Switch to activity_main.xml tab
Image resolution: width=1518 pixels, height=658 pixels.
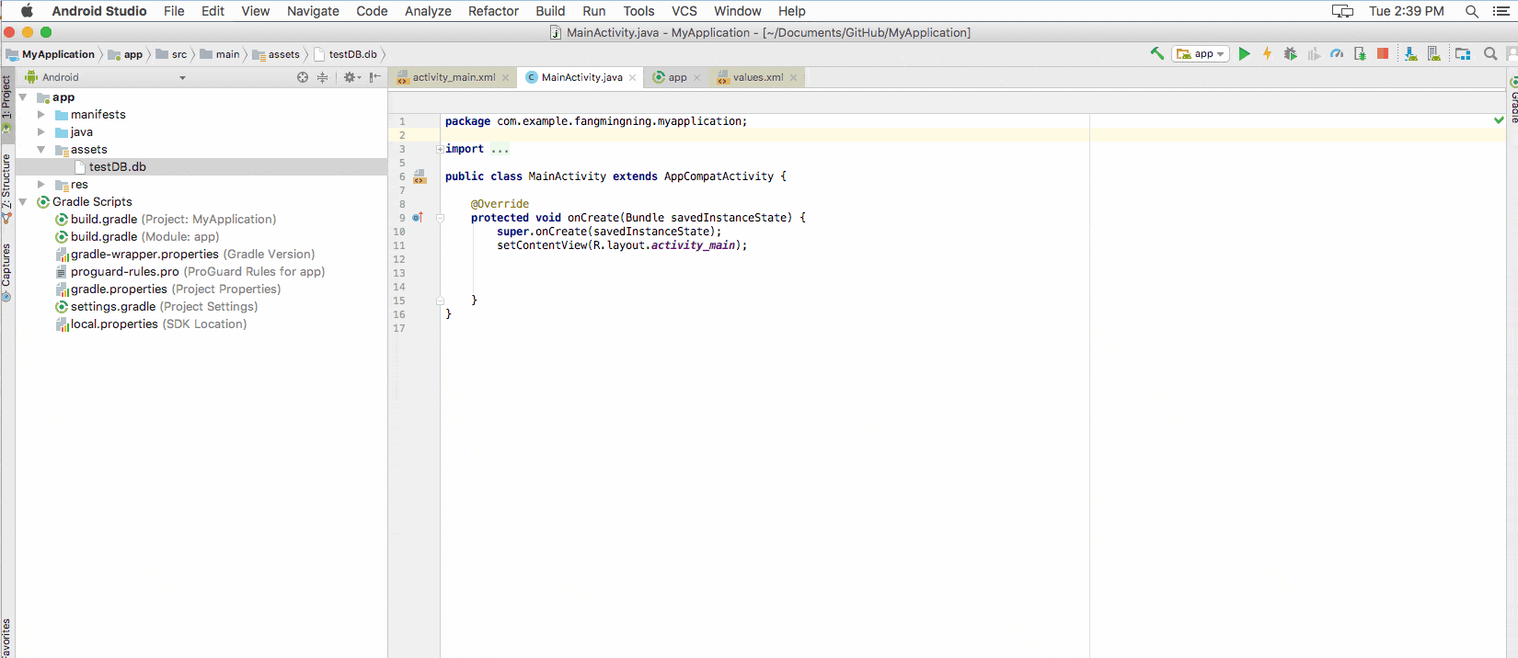(x=454, y=77)
